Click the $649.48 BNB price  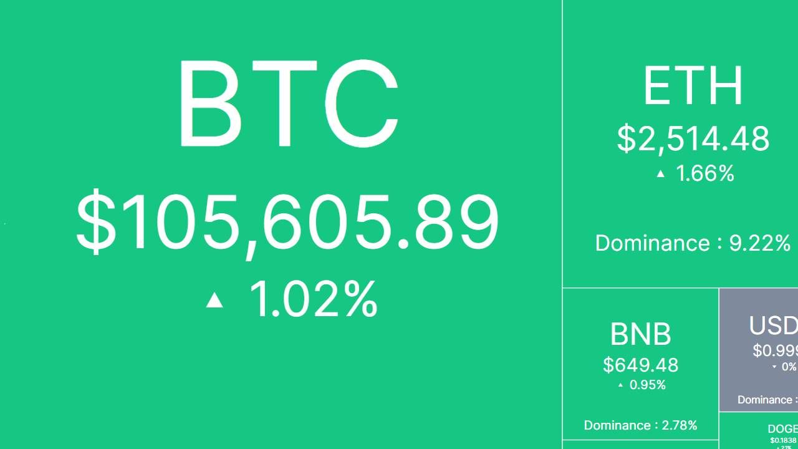coord(640,365)
